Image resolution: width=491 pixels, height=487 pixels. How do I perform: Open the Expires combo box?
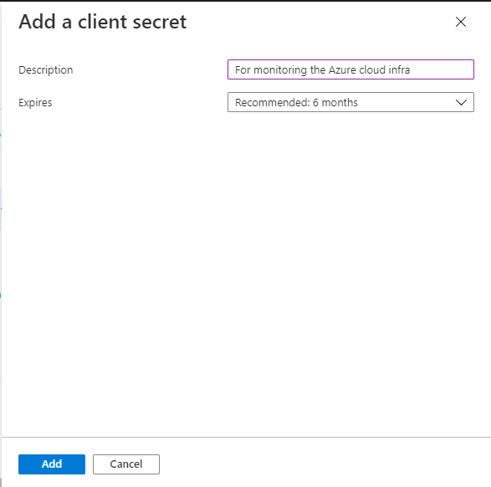pos(350,102)
